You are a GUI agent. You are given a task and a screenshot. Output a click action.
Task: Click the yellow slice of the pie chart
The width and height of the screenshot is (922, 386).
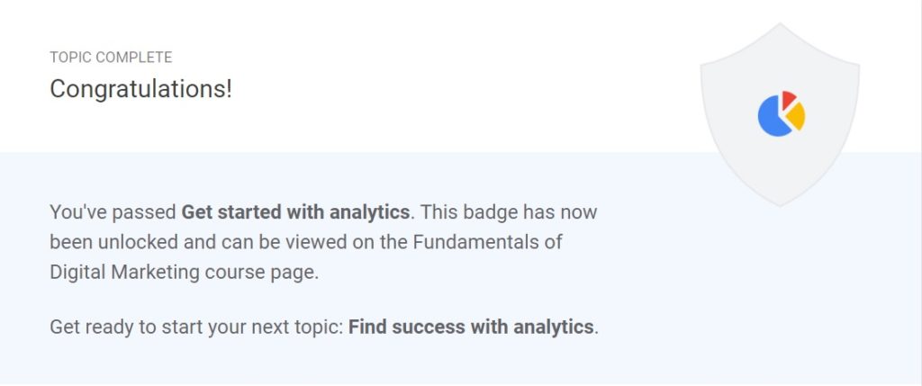[797, 116]
